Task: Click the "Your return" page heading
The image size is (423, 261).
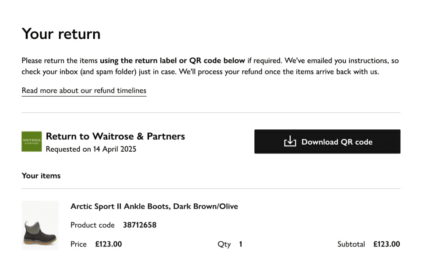Action: coord(61,34)
